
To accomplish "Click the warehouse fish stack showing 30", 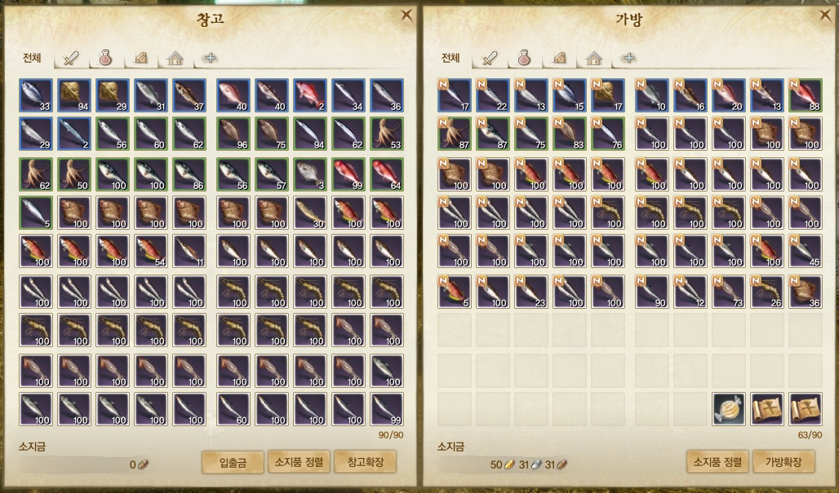I will tap(310, 213).
